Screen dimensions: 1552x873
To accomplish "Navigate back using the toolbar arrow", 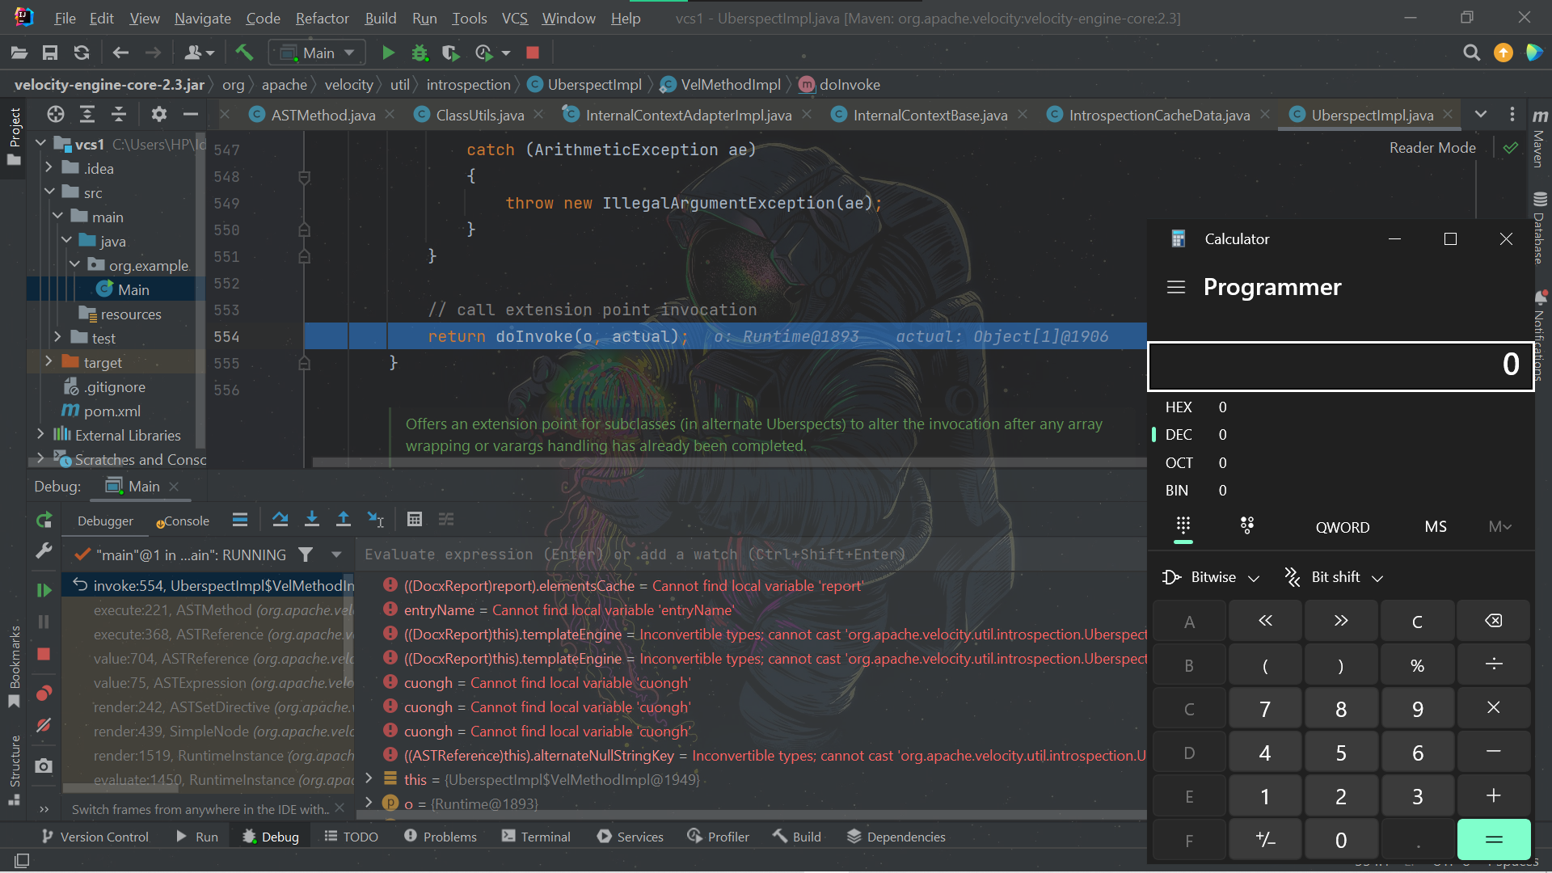I will [x=120, y=53].
